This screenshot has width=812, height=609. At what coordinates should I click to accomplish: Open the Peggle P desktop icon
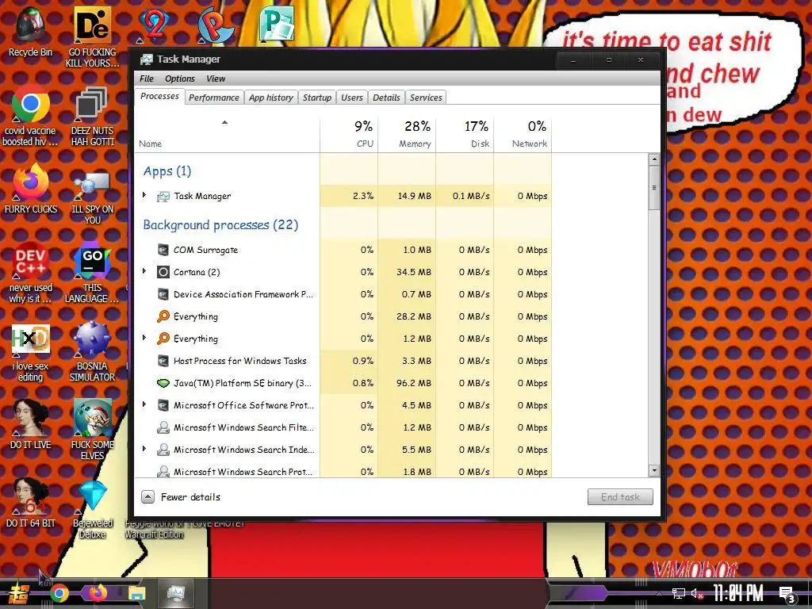(216, 24)
